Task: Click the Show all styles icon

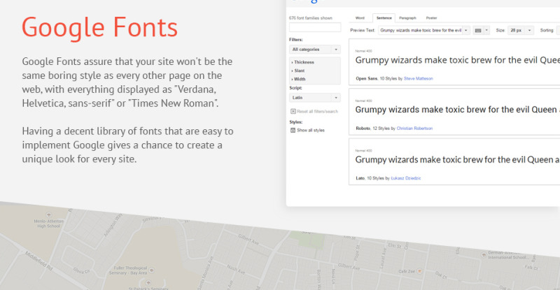Action: [x=293, y=130]
